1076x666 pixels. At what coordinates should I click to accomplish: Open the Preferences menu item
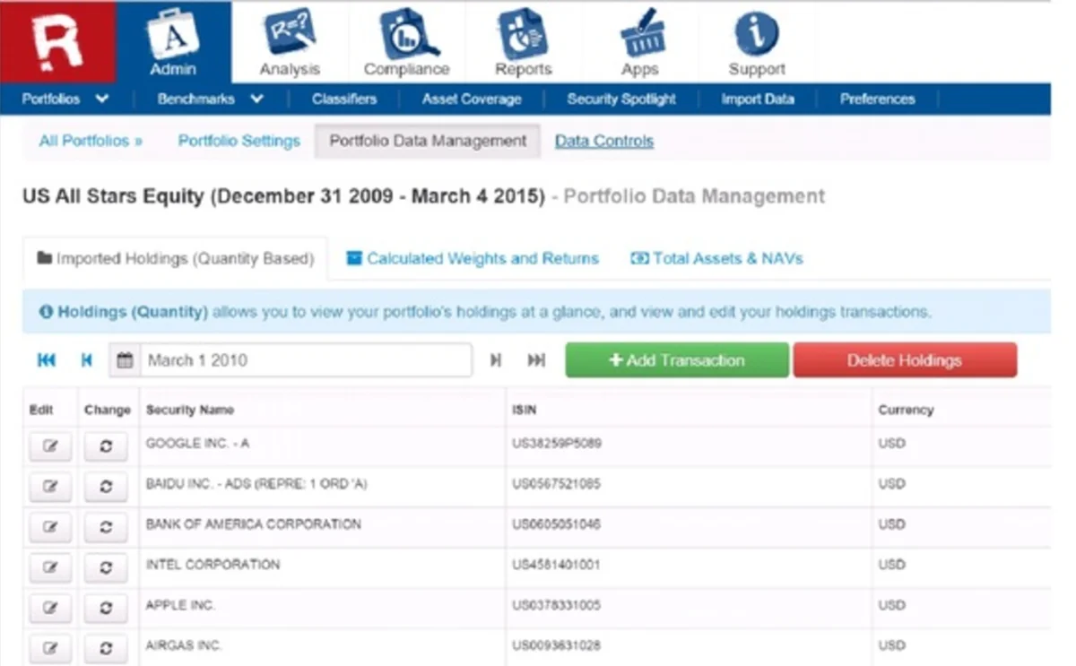click(877, 99)
